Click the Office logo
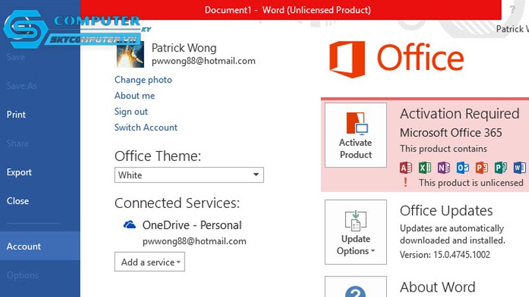The height and width of the screenshot is (297, 529). (396, 59)
